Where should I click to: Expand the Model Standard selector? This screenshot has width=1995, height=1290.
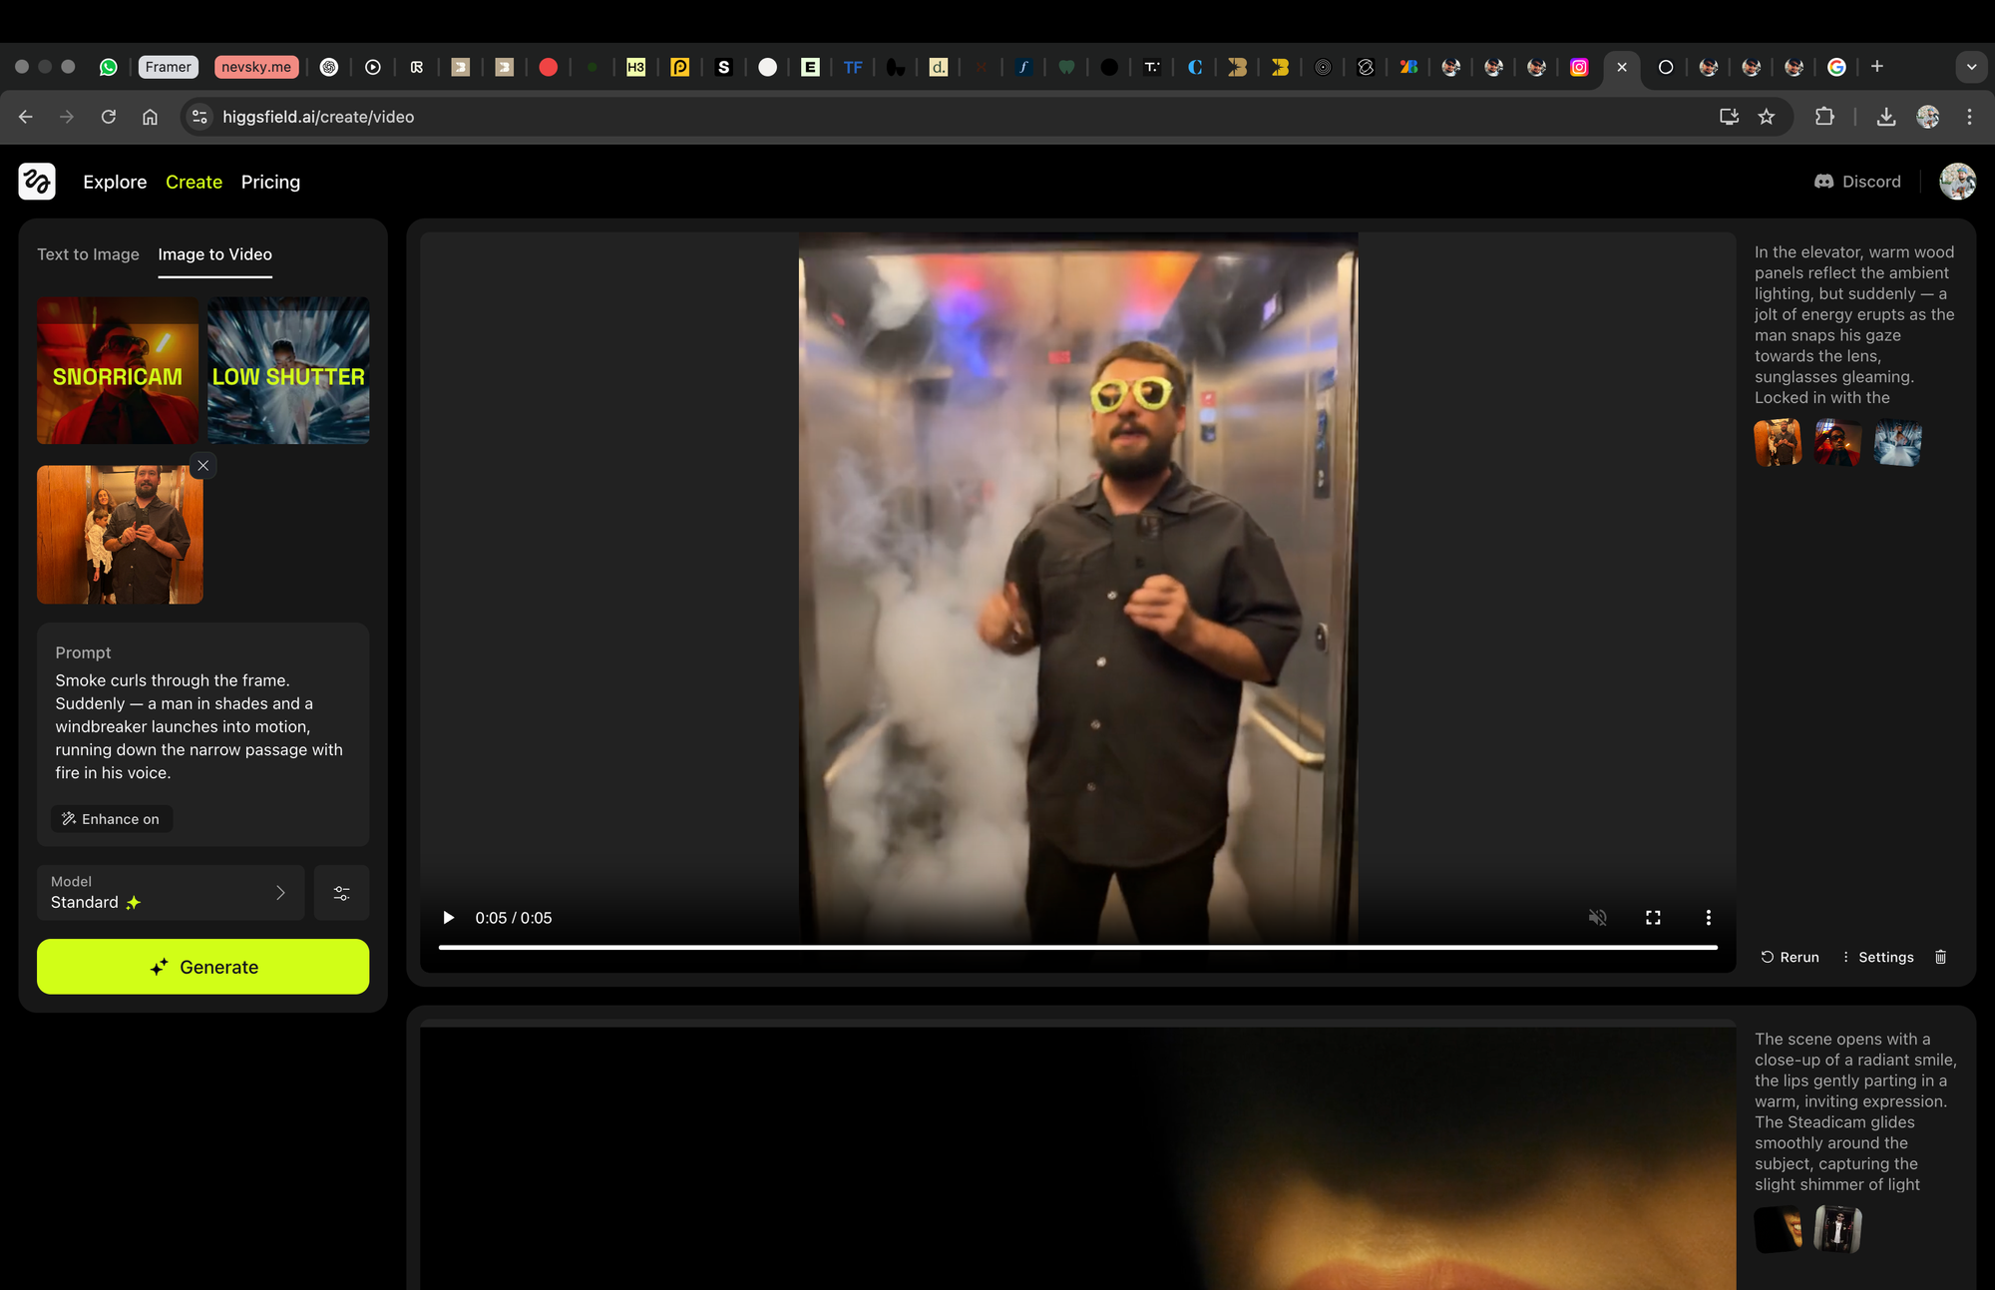(x=170, y=893)
